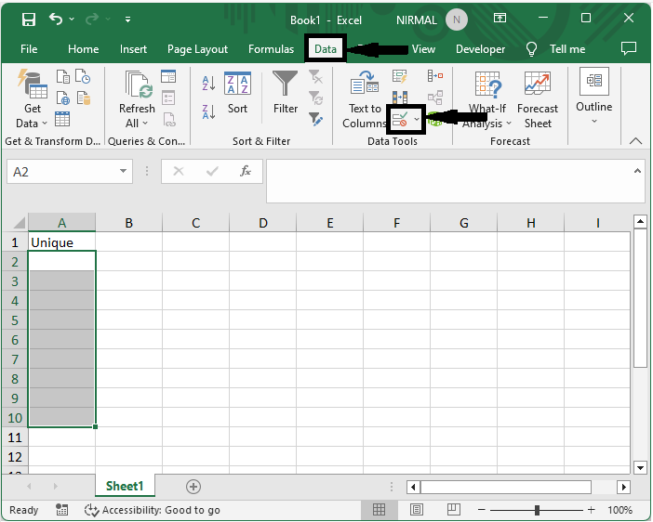The height and width of the screenshot is (522, 653).
Task: Switch to Page Layout view
Action: pyautogui.click(x=417, y=510)
